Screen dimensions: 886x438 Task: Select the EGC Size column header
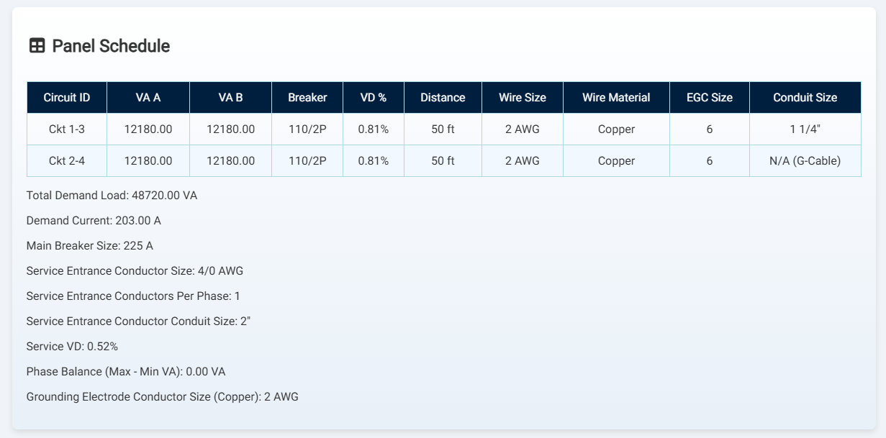click(x=709, y=98)
